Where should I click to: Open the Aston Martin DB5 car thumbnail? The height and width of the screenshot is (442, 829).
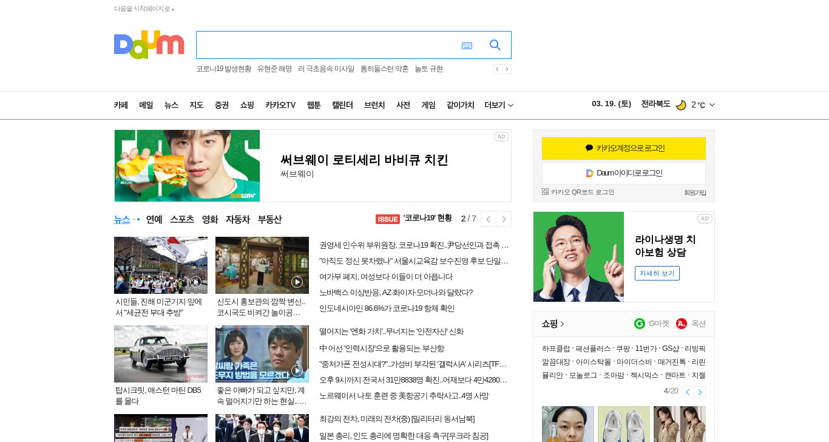[161, 354]
